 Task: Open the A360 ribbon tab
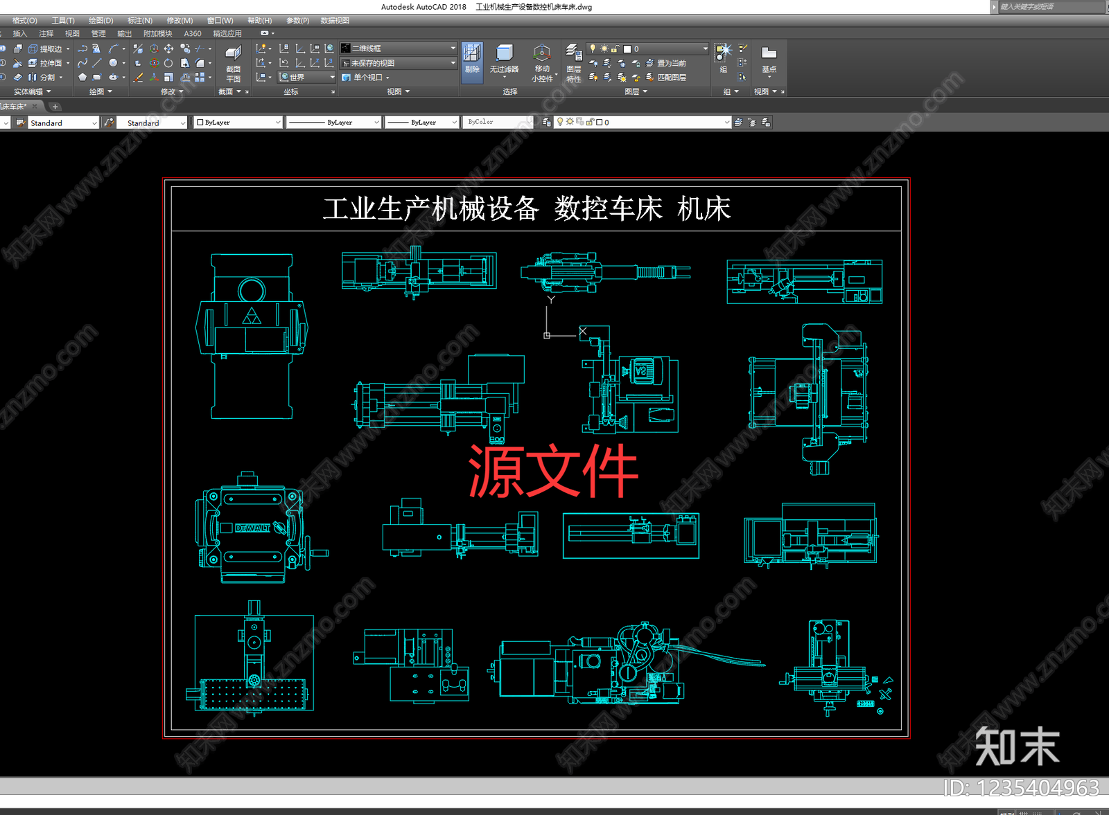(193, 33)
